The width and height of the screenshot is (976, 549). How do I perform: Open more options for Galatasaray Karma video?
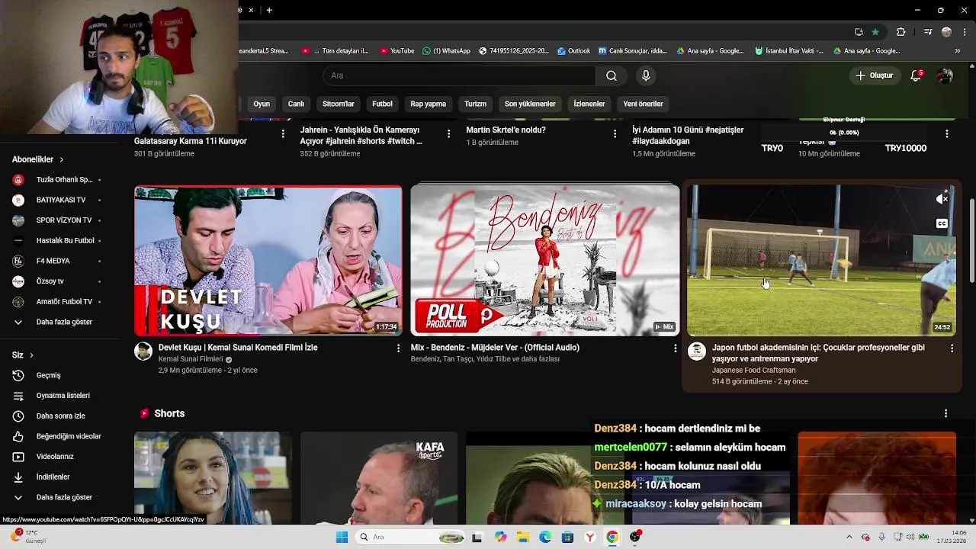(283, 133)
